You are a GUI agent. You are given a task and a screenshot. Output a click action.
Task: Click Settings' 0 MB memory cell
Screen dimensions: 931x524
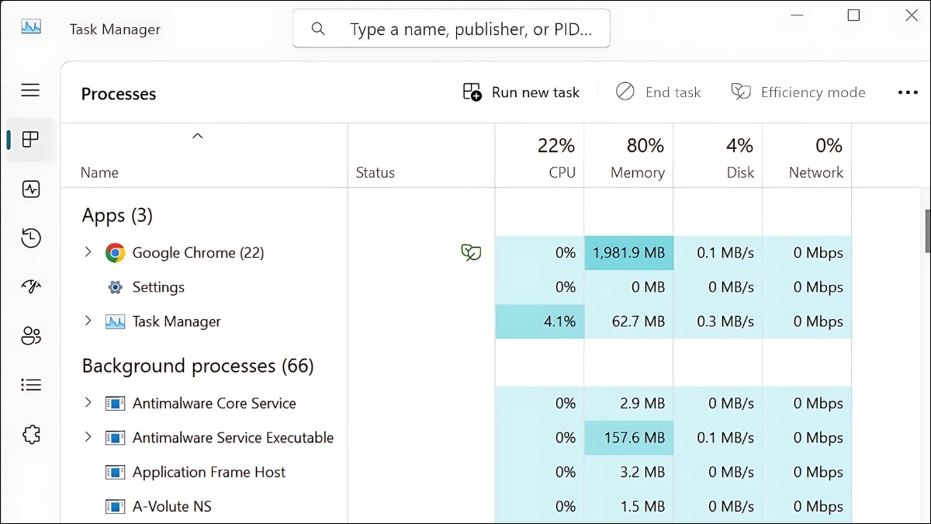tap(629, 287)
